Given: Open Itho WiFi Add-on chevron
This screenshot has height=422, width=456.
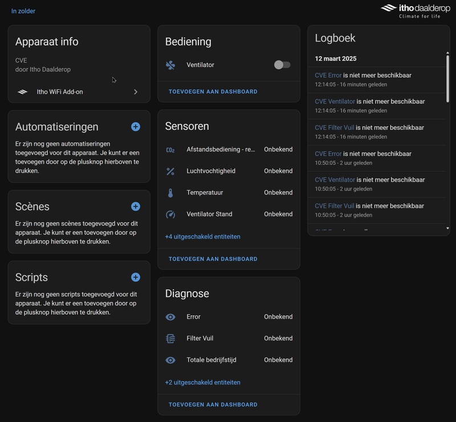Looking at the screenshot, I should pos(136,92).
